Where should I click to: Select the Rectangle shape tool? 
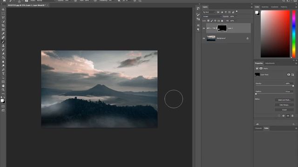[3, 82]
